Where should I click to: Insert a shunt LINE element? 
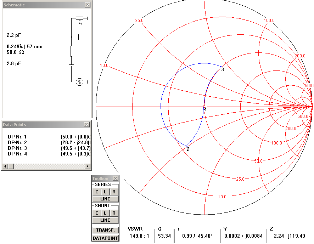(105, 220)
